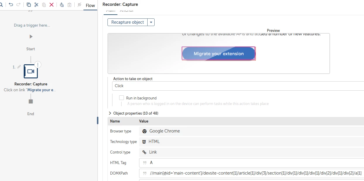
Task: Delete the step using red X icon
Action: 52,5
